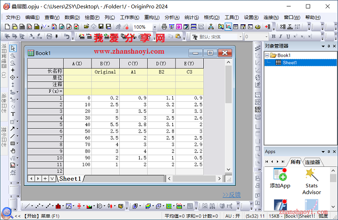338x220 pixels.
Task: Click the Area plot icon
Action: (x=89, y=206)
